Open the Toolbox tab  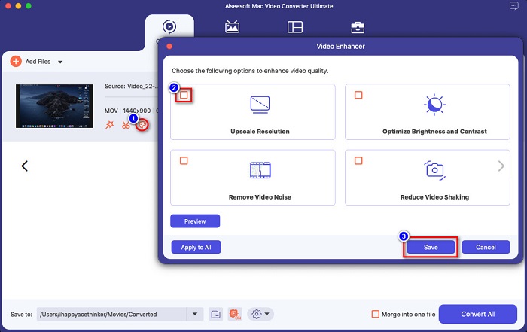pyautogui.click(x=358, y=27)
